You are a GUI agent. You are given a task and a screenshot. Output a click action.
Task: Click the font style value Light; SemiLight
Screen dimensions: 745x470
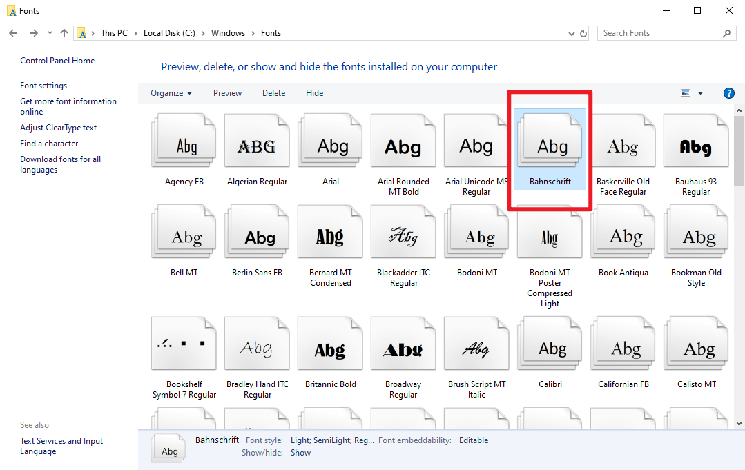(x=332, y=440)
